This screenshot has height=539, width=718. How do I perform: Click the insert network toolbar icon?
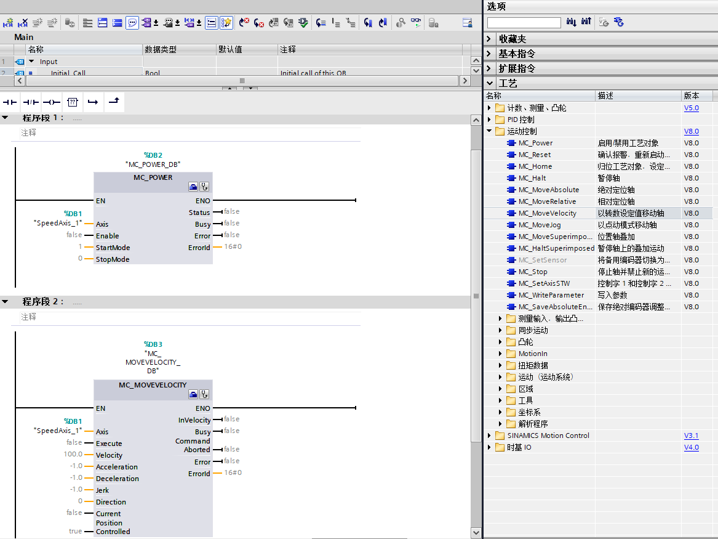8,23
